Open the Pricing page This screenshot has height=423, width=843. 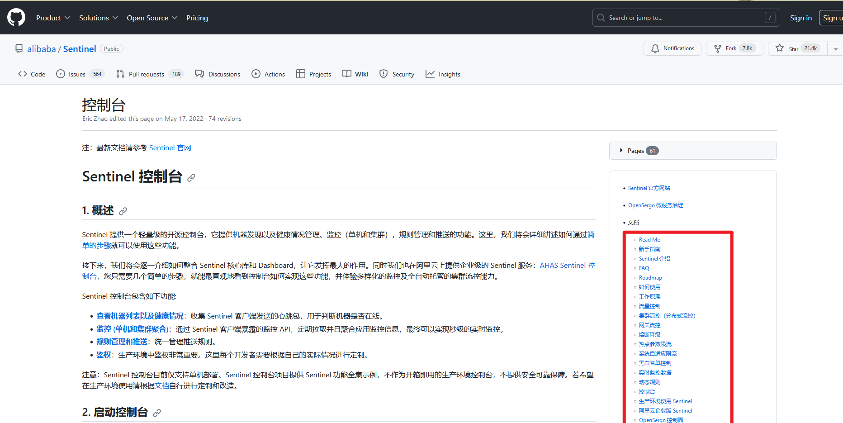pos(197,18)
